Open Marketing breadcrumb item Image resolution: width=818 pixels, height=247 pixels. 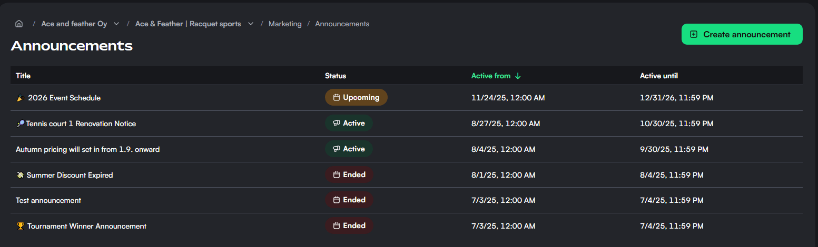[285, 24]
